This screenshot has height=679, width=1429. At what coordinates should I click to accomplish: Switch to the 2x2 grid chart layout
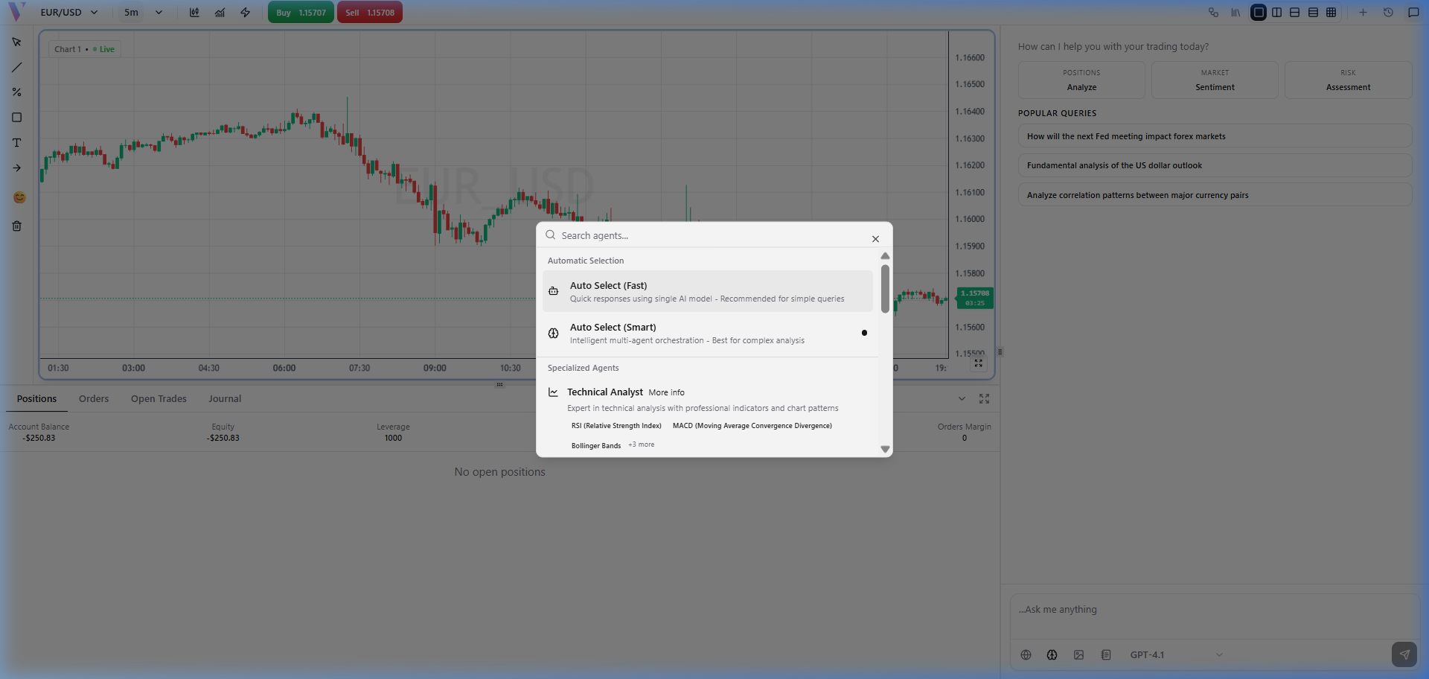[1331, 13]
